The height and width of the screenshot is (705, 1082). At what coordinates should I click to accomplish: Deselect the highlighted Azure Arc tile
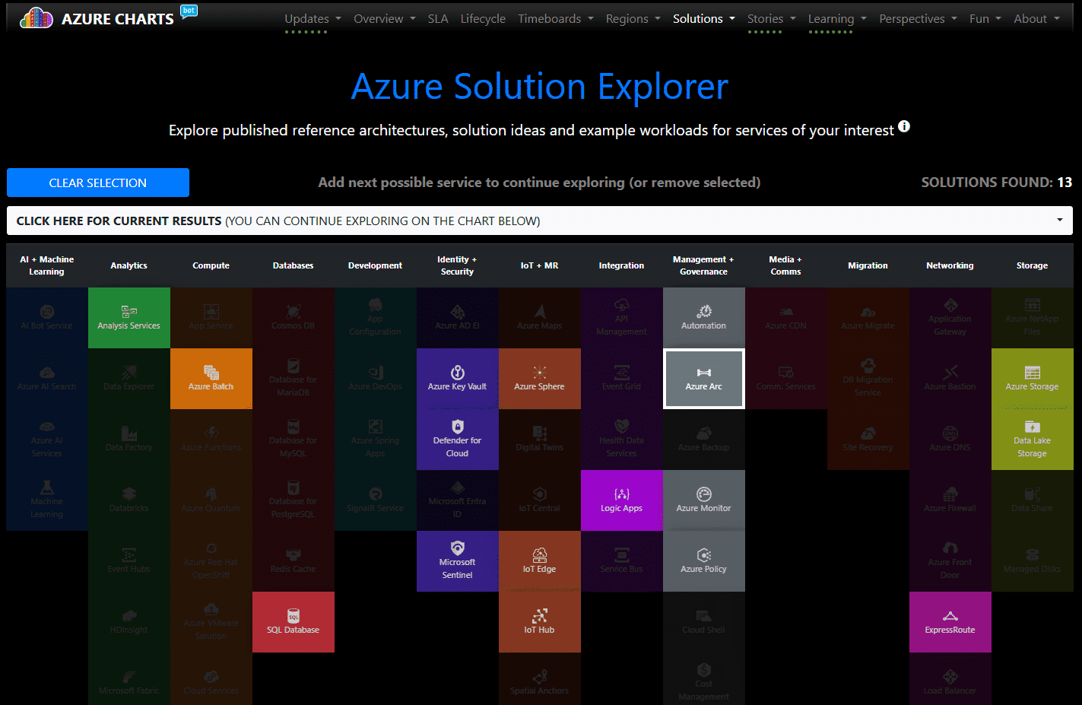pos(703,379)
